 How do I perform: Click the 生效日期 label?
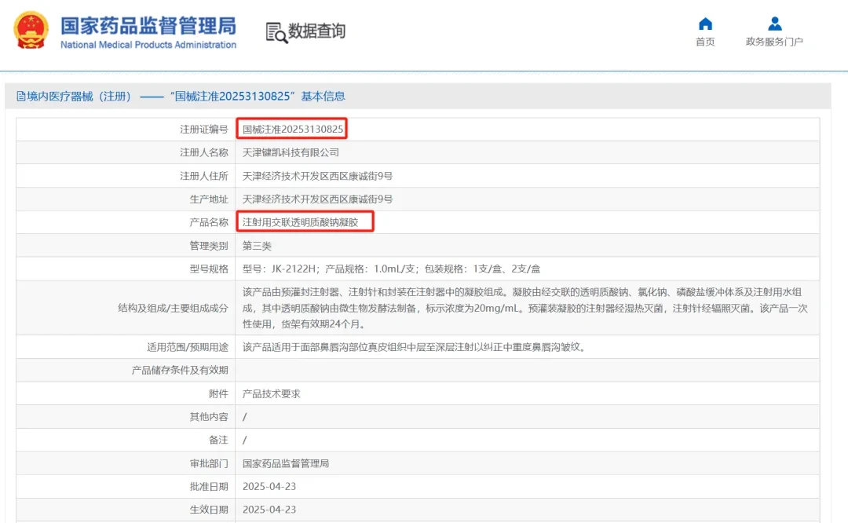click(x=209, y=510)
